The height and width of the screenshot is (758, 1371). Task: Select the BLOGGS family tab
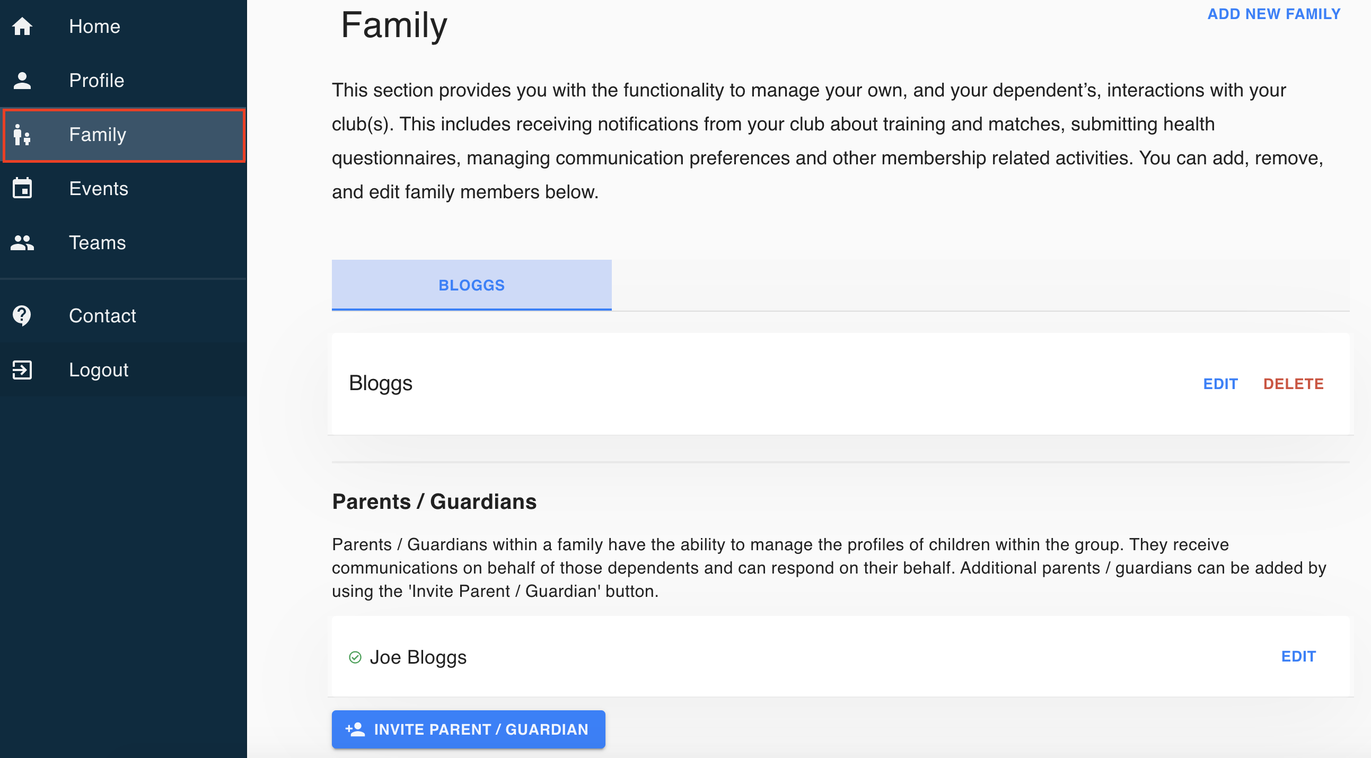471,285
